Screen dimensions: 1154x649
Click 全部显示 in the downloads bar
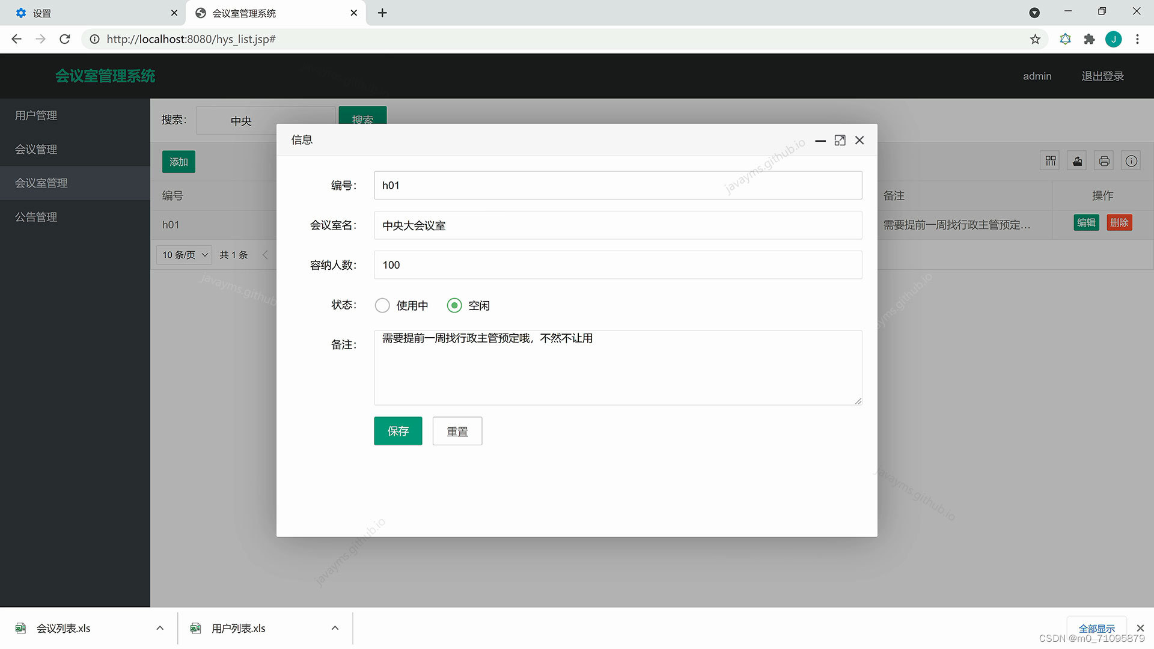1096,628
